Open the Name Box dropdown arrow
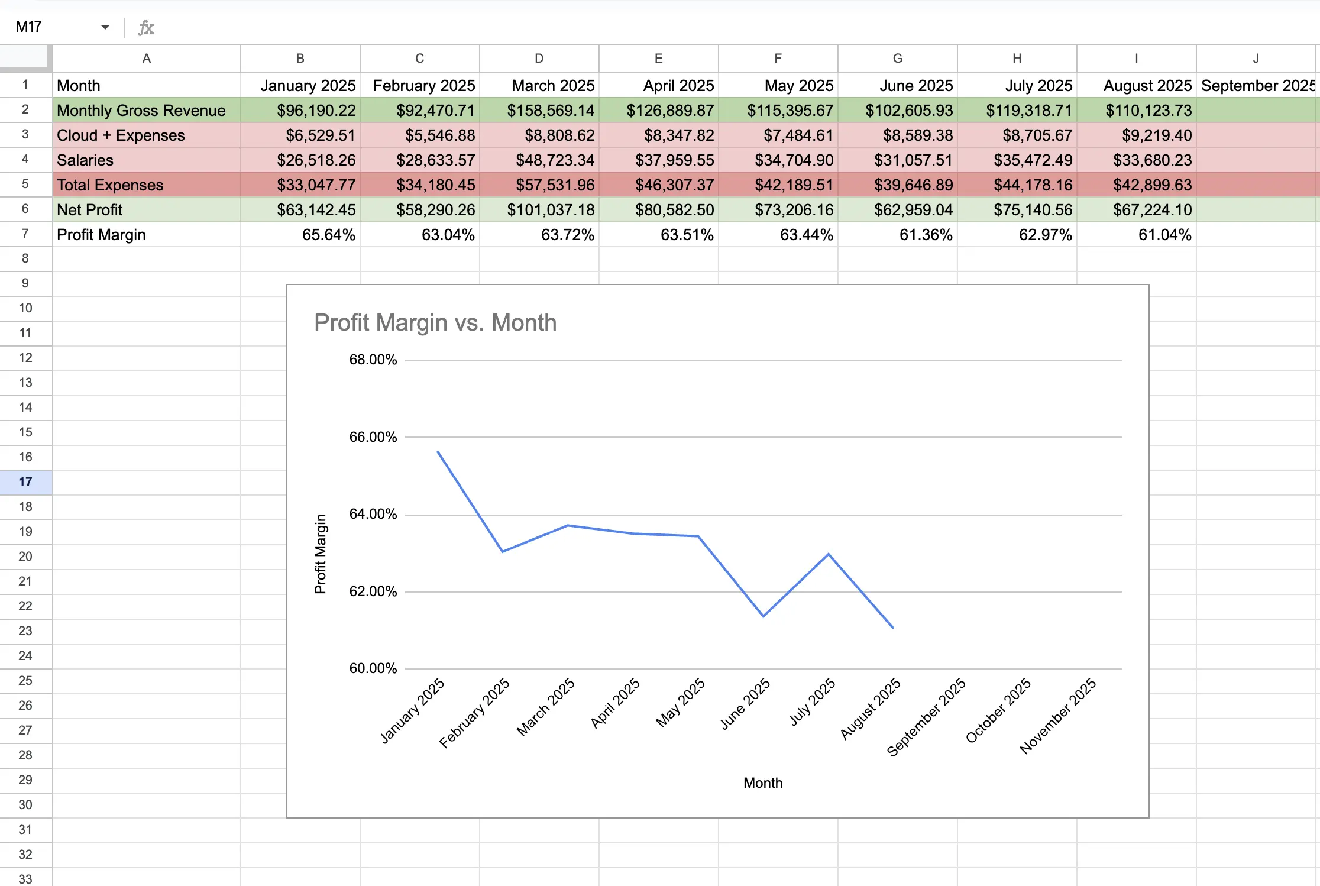 tap(105, 27)
